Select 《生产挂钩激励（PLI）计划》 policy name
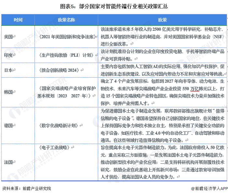 66,55
